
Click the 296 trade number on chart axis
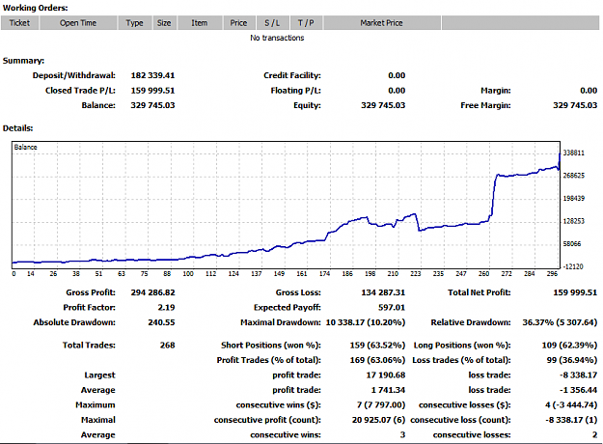552,273
